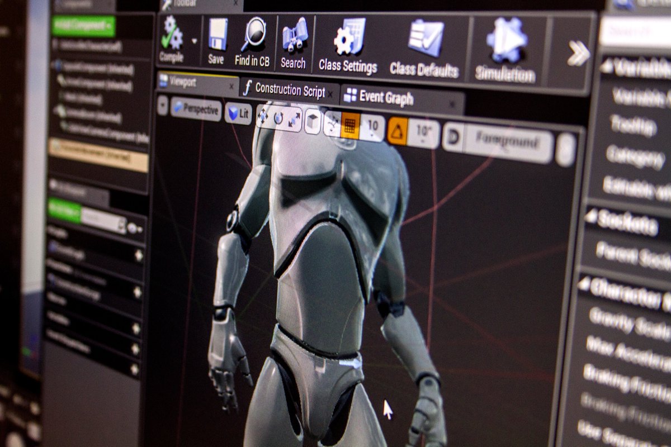Close the Event Graph tab

click(452, 104)
